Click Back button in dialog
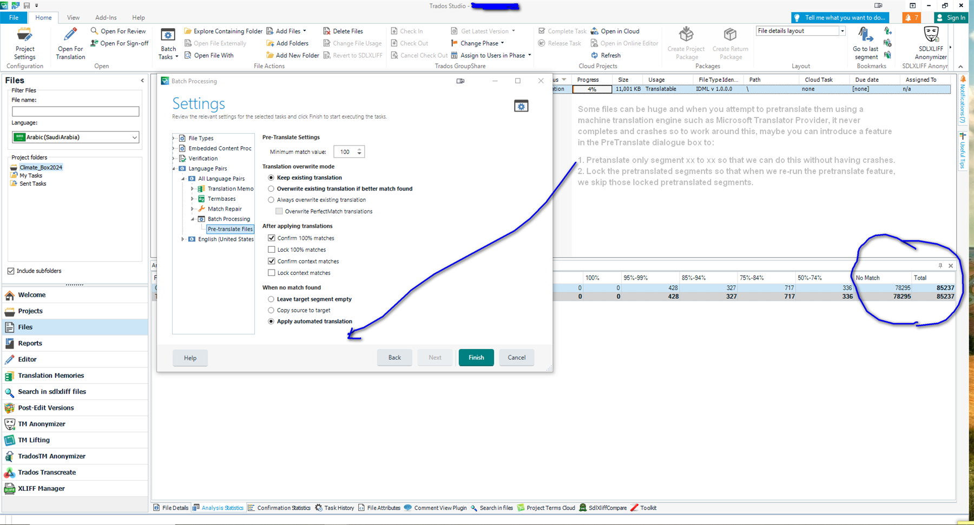974x525 pixels. tap(394, 358)
